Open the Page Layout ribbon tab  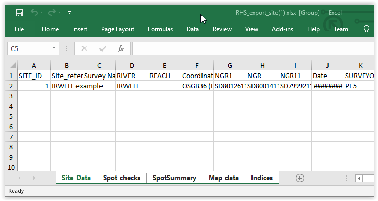[x=117, y=29]
